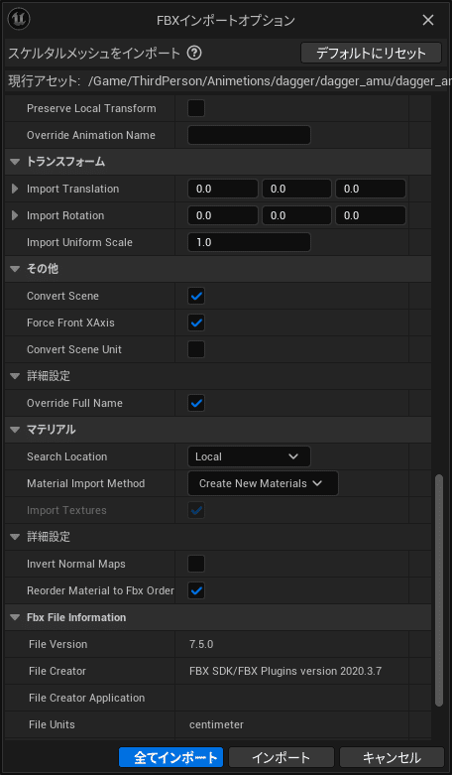The image size is (452, 775).
Task: Open the Material Import Method dropdown
Action: pyautogui.click(x=263, y=483)
